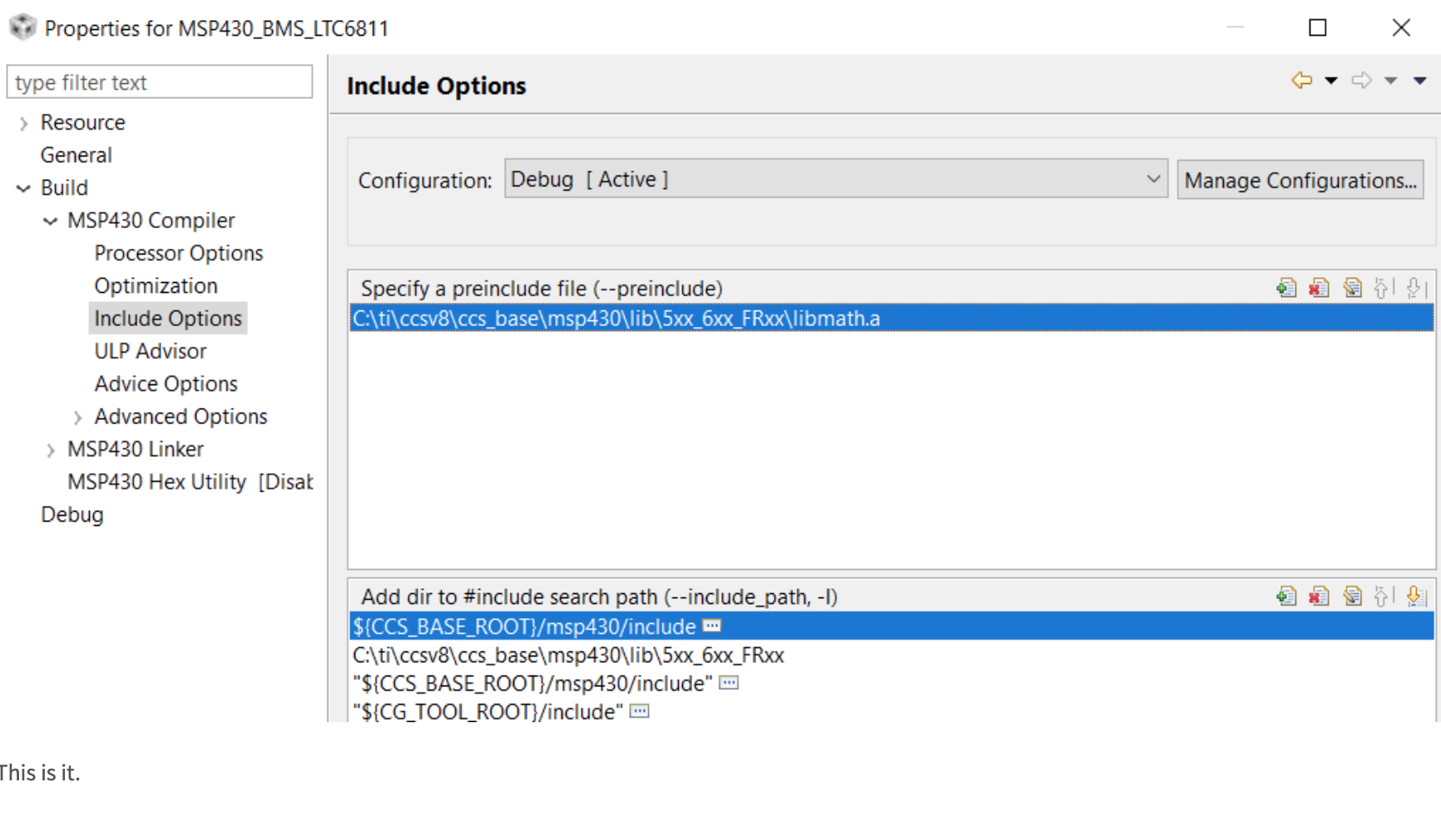
Task: Select MSP430 Hex Utility tree item
Action: pyautogui.click(x=190, y=482)
